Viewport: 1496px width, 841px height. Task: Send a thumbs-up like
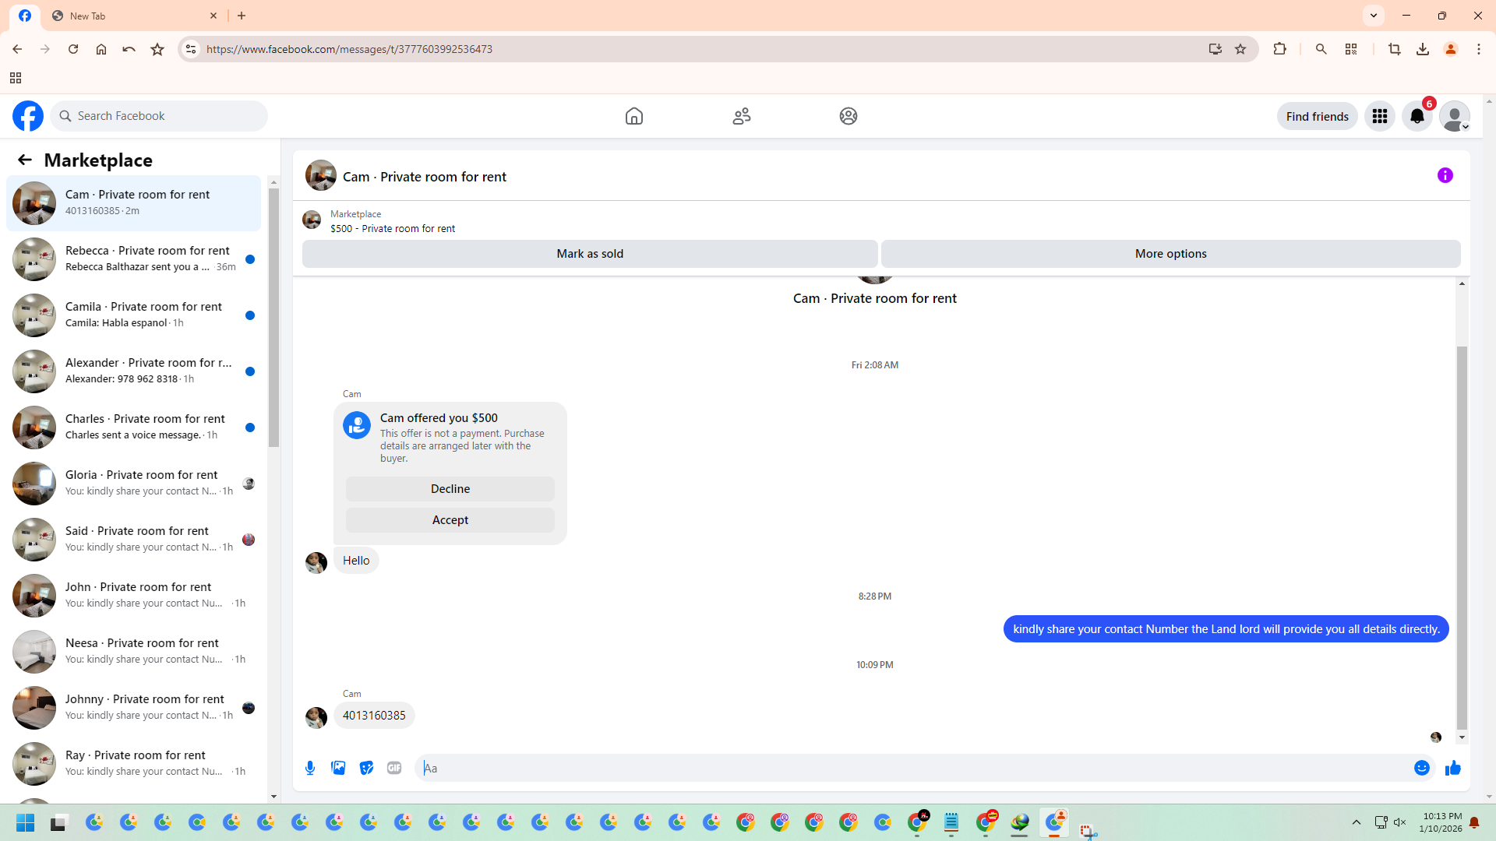tap(1453, 769)
